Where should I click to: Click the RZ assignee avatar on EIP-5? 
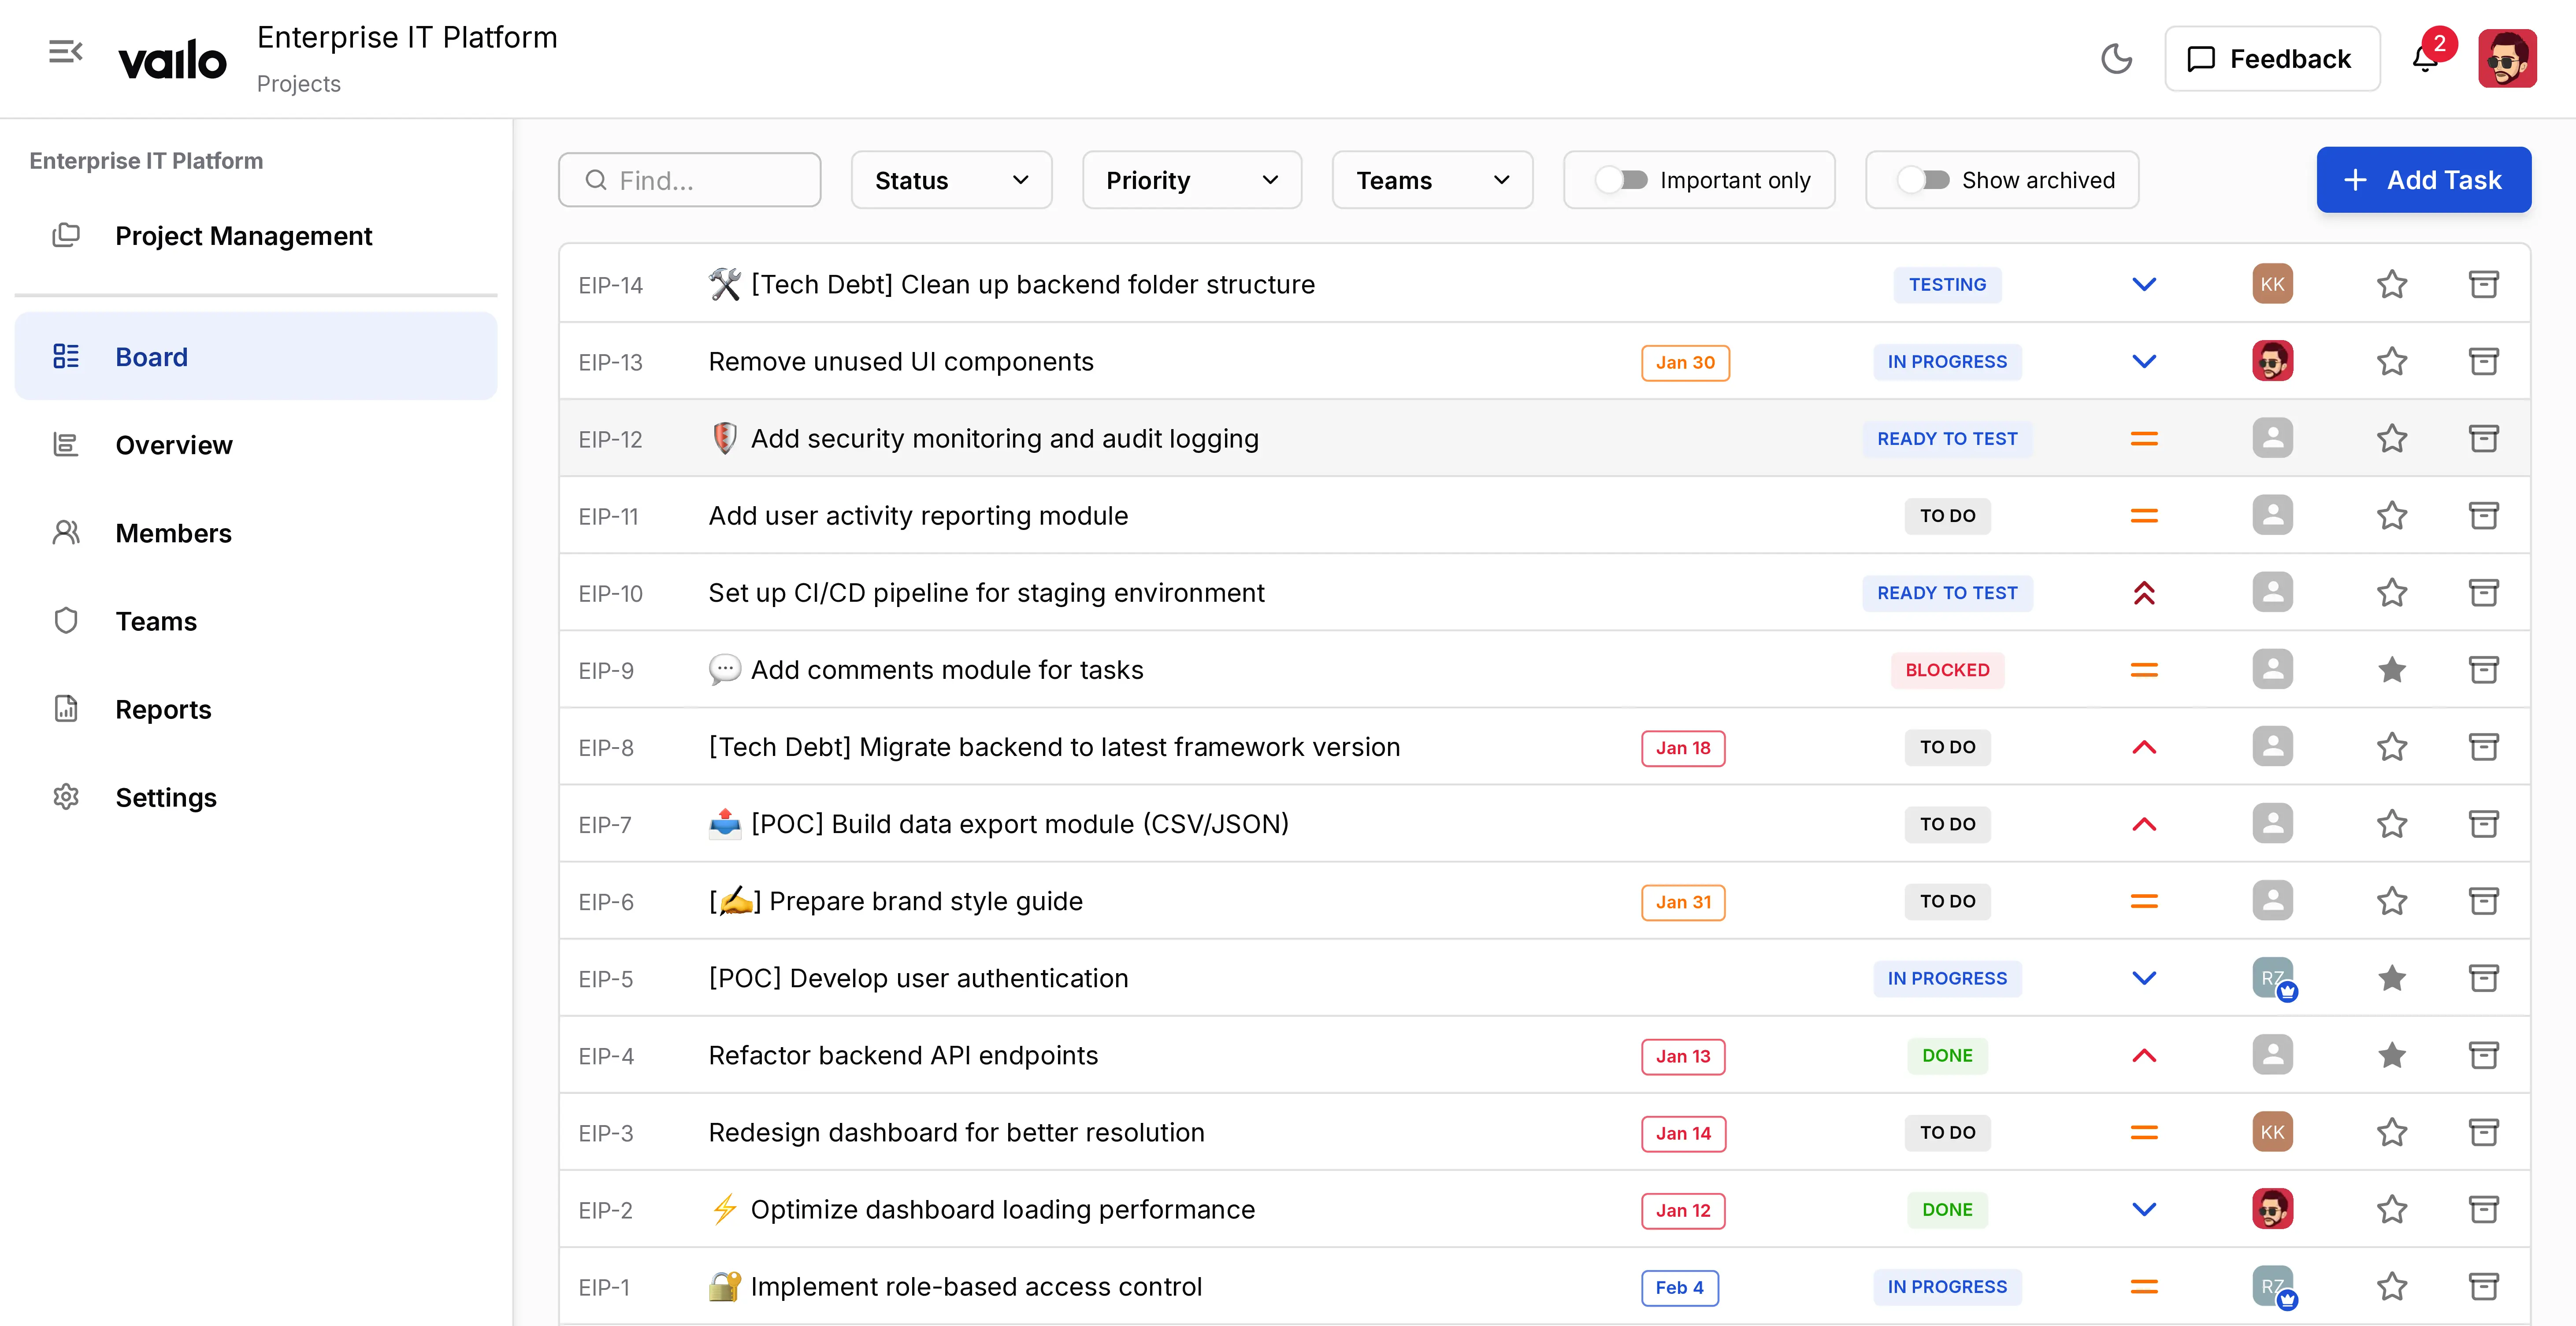[2272, 978]
